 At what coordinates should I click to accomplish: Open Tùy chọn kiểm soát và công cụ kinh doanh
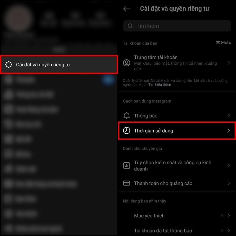tap(177, 165)
